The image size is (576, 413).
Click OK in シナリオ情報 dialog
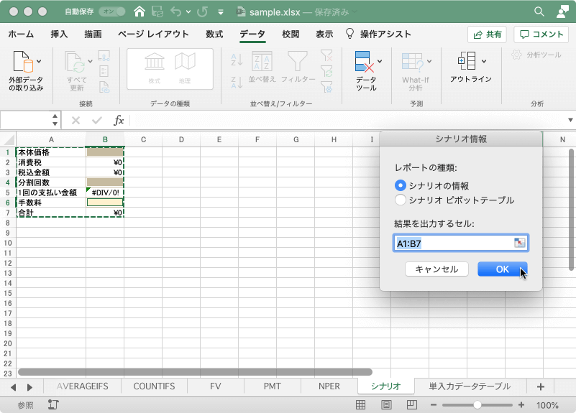(502, 269)
